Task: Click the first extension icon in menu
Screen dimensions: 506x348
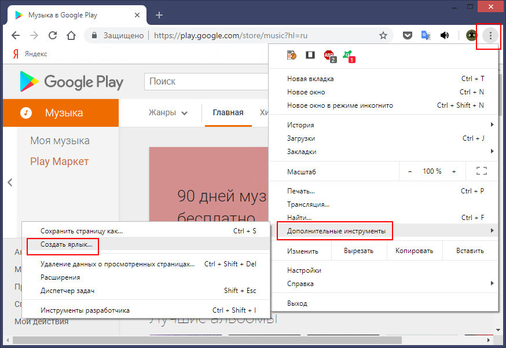Action: coord(292,56)
